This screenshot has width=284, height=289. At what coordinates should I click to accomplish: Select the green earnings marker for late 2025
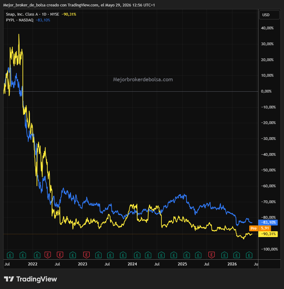[225, 255]
